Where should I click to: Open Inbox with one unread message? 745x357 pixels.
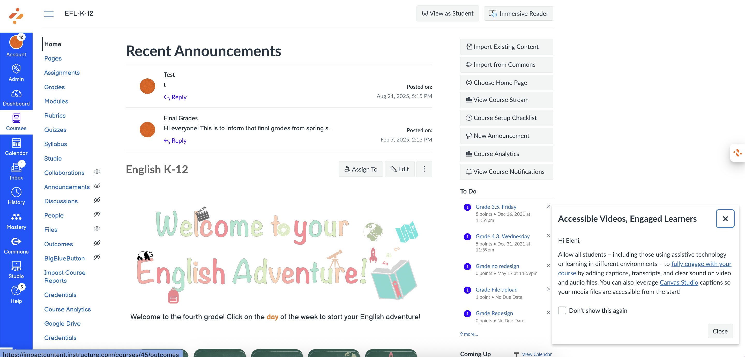coord(16,171)
